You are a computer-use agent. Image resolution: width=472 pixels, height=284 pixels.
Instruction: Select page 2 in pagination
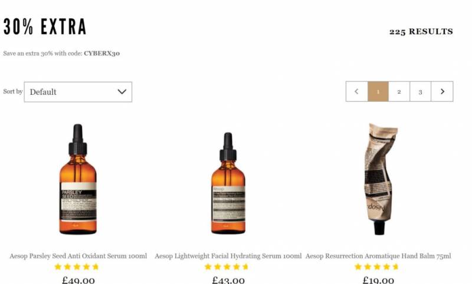(x=399, y=91)
